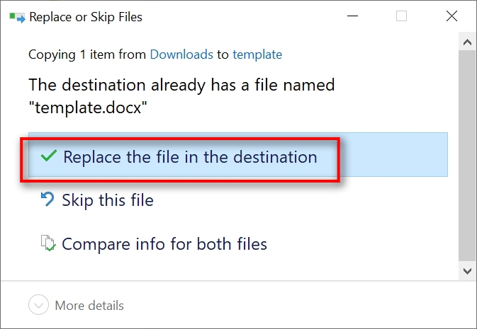Click the disabled maximize button
The width and height of the screenshot is (477, 329).
pyautogui.click(x=402, y=17)
